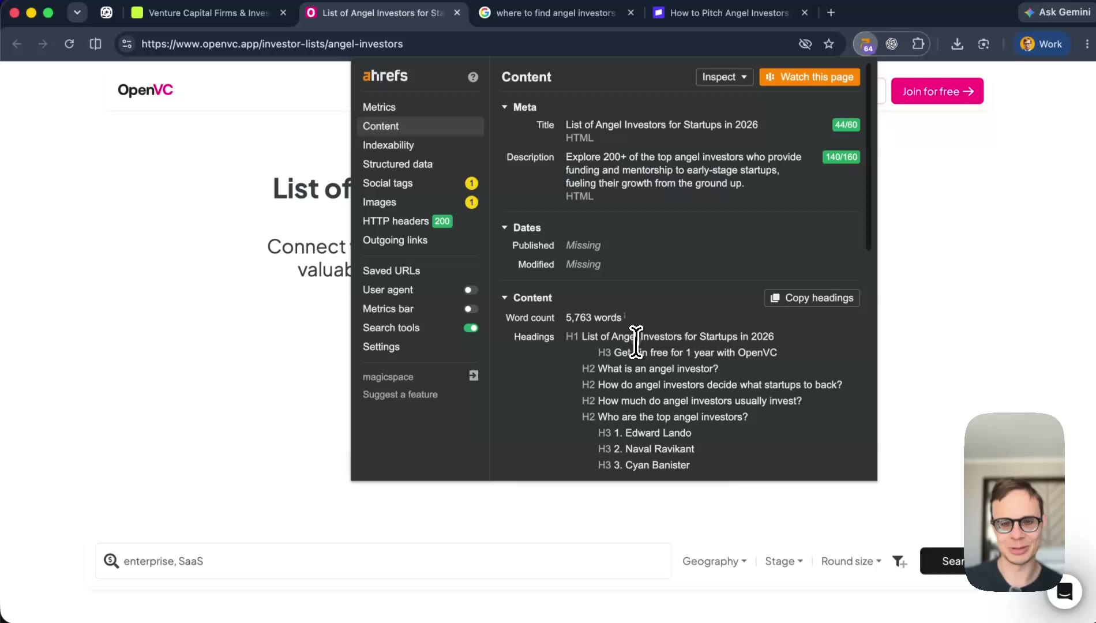Viewport: 1096px width, 623px height.
Task: Click the ChatGPT pinned tab icon
Action: pos(107,13)
